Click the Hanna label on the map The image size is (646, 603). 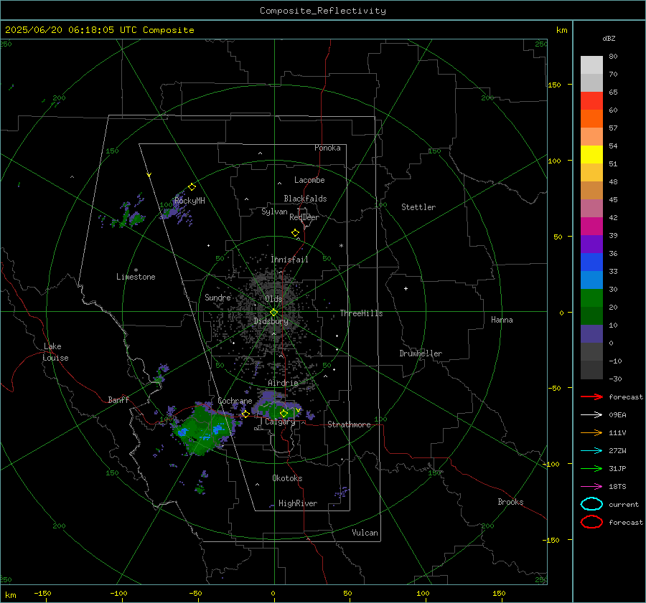click(x=502, y=320)
